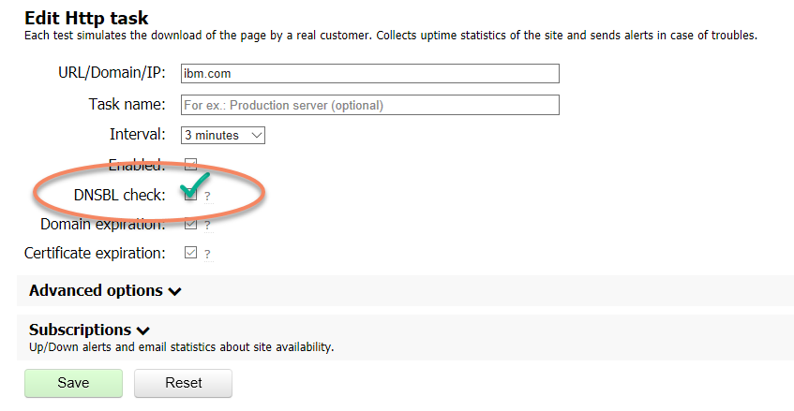This screenshot has width=794, height=411.
Task: Toggle the Certificate expiration checkbox
Action: [x=190, y=253]
